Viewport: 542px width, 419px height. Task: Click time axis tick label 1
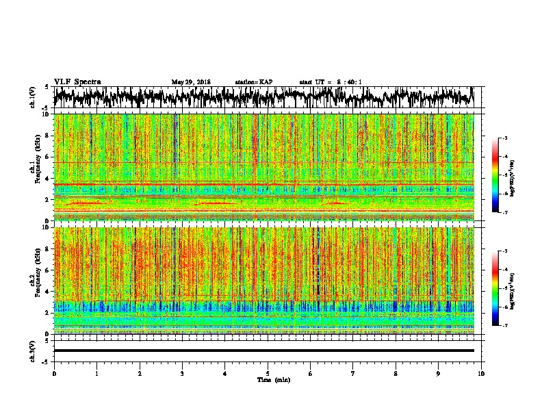pyautogui.click(x=96, y=374)
